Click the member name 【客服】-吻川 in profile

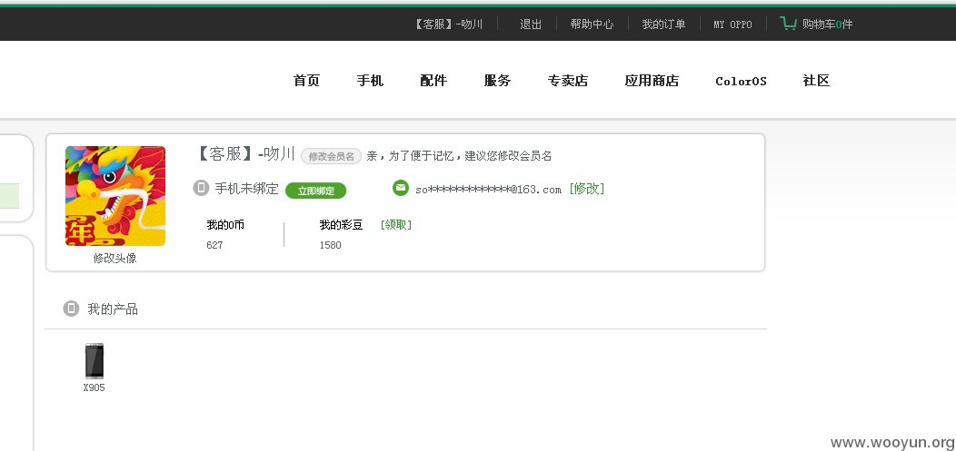(245, 153)
